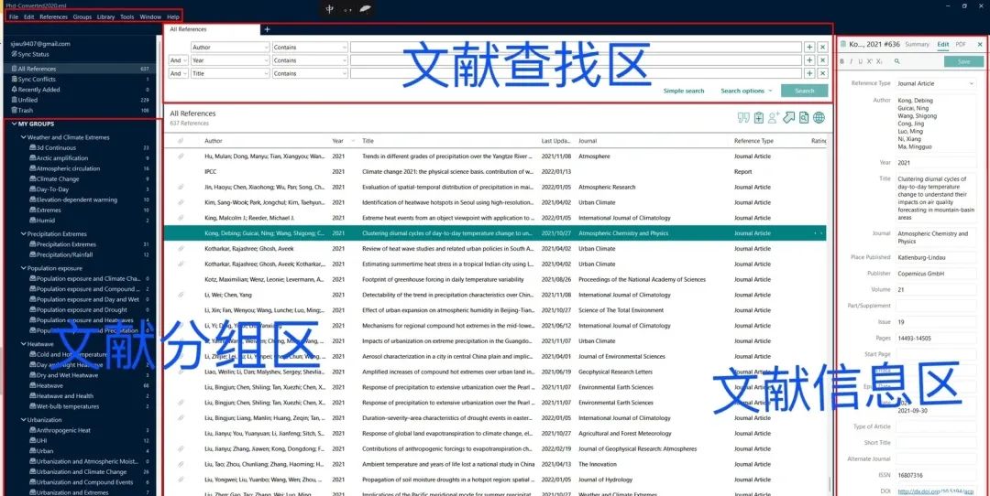Click the Search button

(805, 91)
